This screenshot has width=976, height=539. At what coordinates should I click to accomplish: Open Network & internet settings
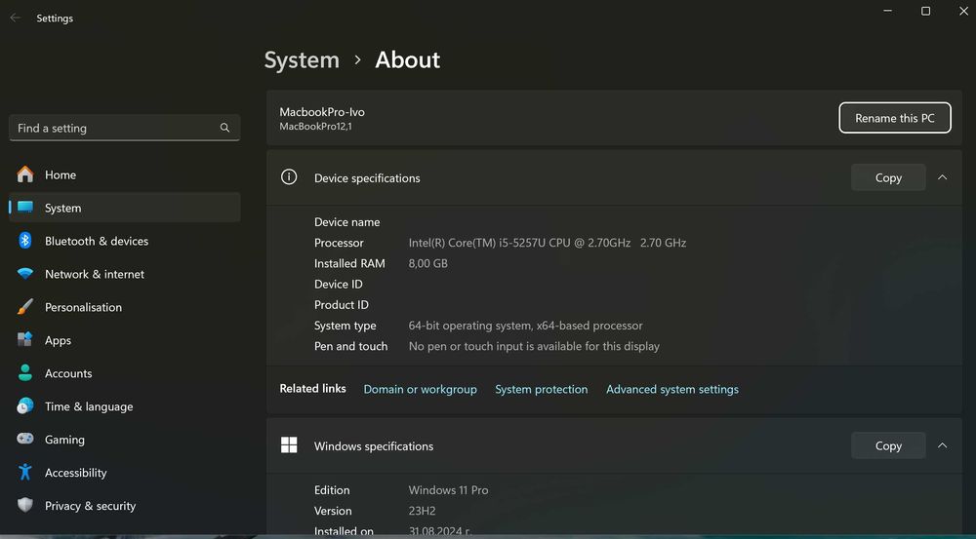pyautogui.click(x=125, y=274)
